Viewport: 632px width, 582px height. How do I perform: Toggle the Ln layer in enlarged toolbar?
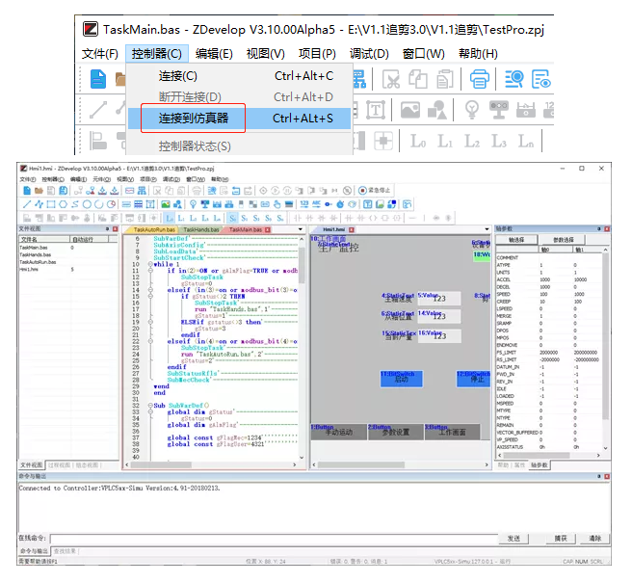click(526, 142)
